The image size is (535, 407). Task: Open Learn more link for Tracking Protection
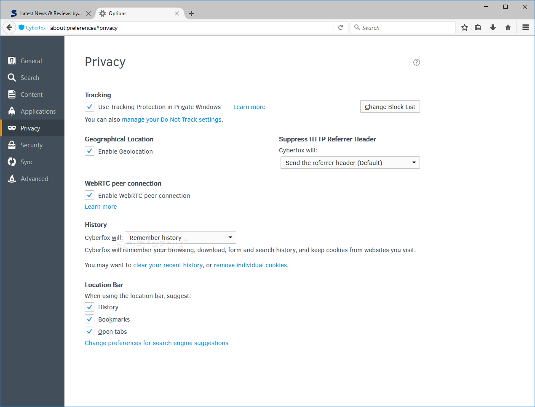click(x=249, y=107)
